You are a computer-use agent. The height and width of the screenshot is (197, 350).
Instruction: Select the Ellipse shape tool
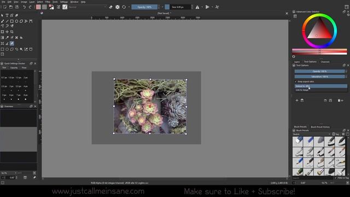coord(16,21)
